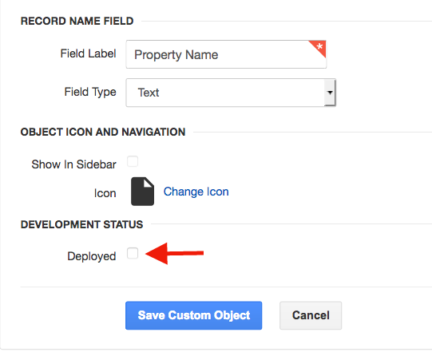Click the black document icon preview
This screenshot has width=432, height=352.
coord(142,192)
